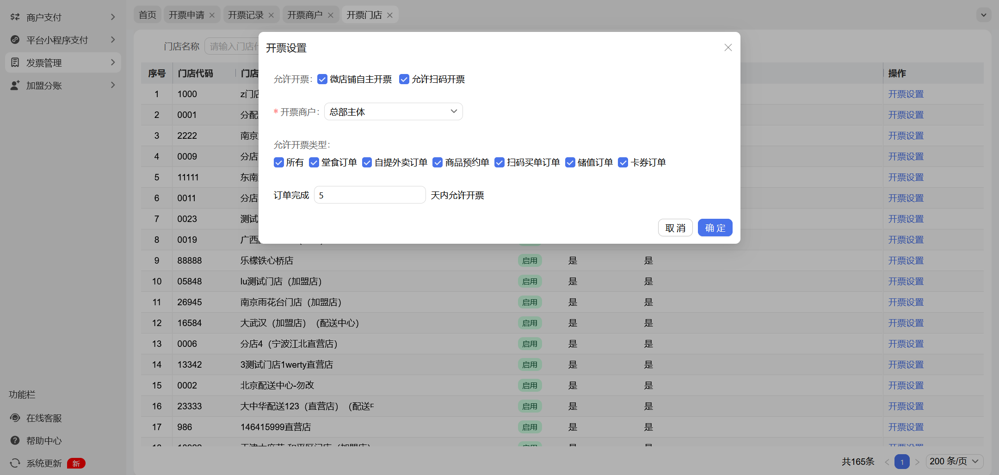
Task: Open the 200 条/页 page size dropdown
Action: (x=955, y=462)
